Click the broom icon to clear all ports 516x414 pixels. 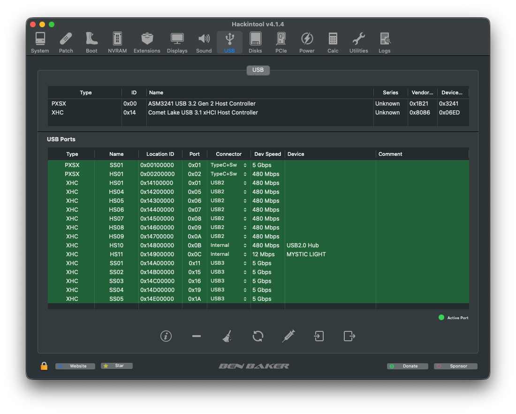click(x=227, y=336)
